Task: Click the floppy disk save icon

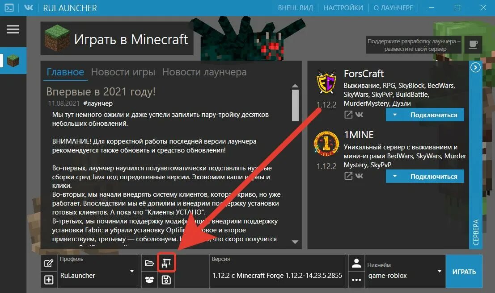Action: [166, 280]
